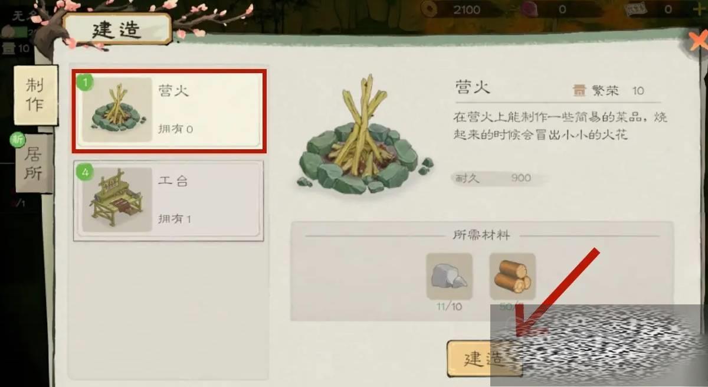Screen dimensions: 708x387
Task: Tap the wood logs material icon
Action: [512, 276]
